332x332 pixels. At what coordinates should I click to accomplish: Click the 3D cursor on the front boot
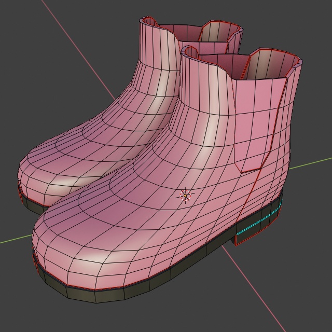tap(185, 196)
